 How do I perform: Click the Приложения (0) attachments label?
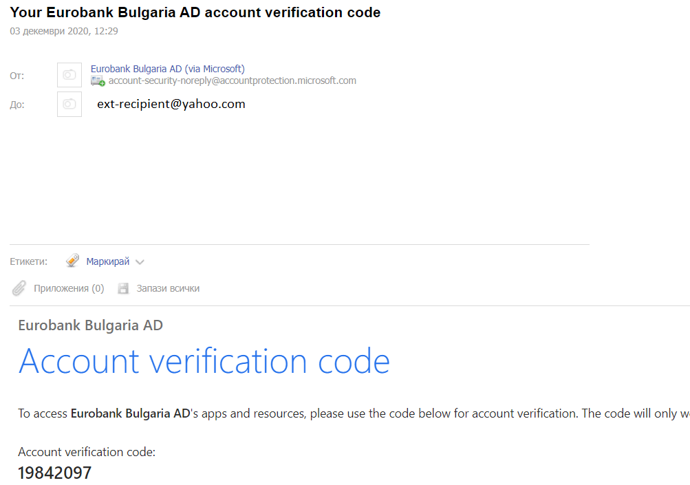pyautogui.click(x=69, y=288)
